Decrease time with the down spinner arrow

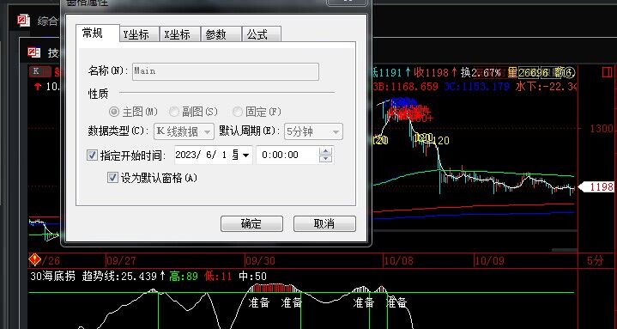tap(325, 159)
